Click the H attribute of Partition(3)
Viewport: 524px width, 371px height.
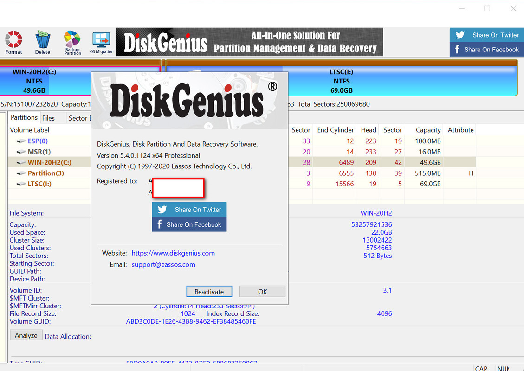(x=471, y=173)
